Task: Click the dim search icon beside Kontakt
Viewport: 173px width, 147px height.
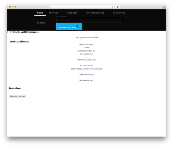Action: point(52,23)
